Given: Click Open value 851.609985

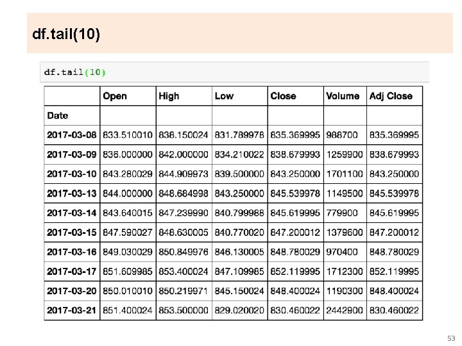Looking at the screenshot, I should click(127, 271).
